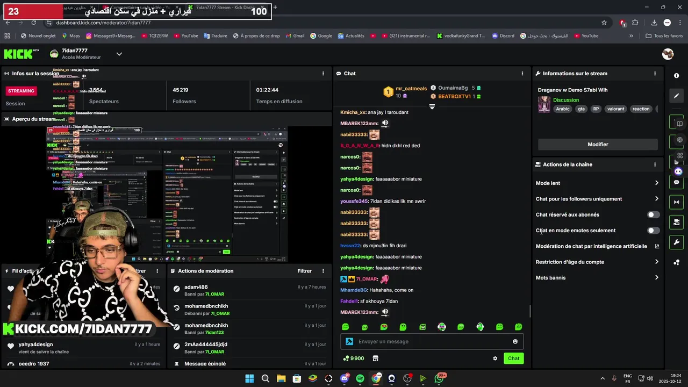The height and width of the screenshot is (387, 688).
Task: Open the Traduire bookmark
Action: click(x=215, y=36)
